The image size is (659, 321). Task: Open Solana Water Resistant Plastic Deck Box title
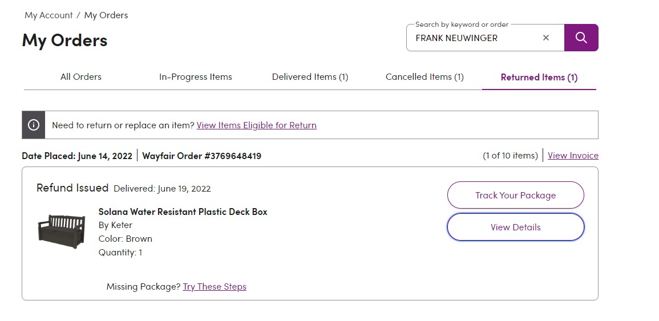(x=183, y=212)
